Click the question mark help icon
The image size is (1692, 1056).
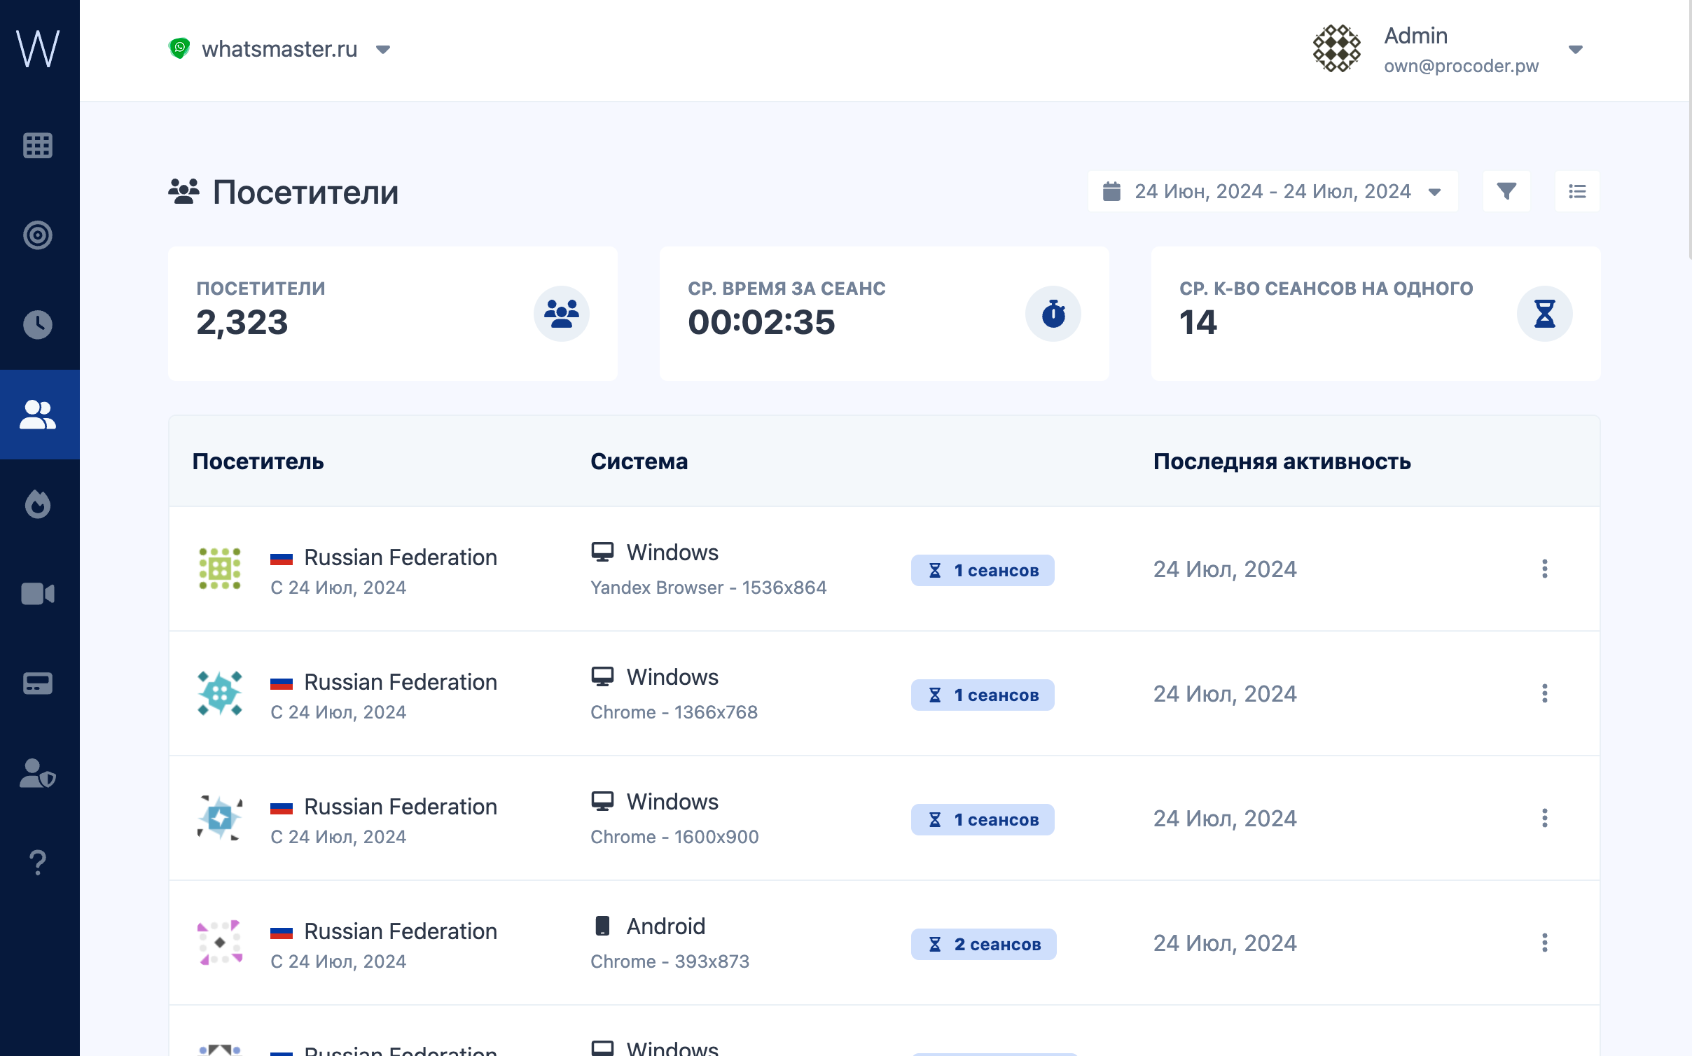pos(38,863)
